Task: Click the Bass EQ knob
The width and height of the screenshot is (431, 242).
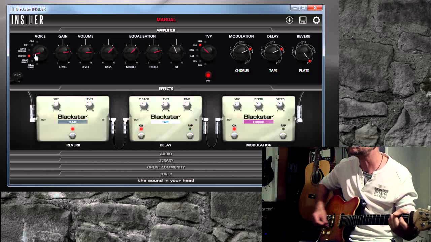Action: [108, 53]
